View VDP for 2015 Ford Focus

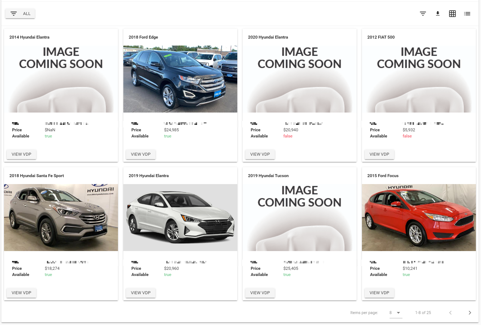click(x=379, y=293)
